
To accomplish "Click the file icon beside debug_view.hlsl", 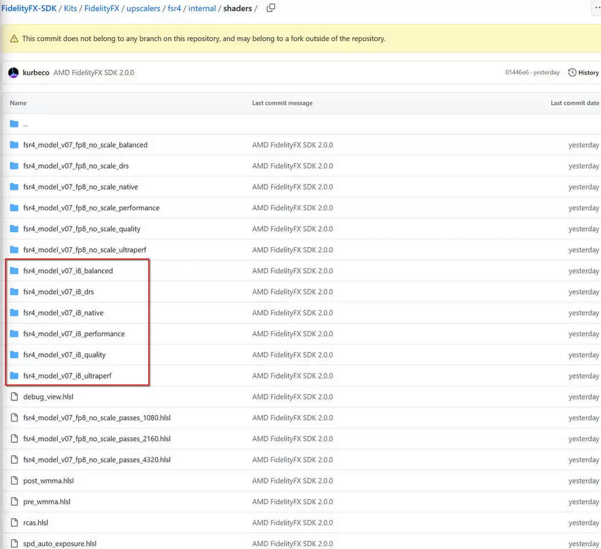I will click(x=14, y=397).
